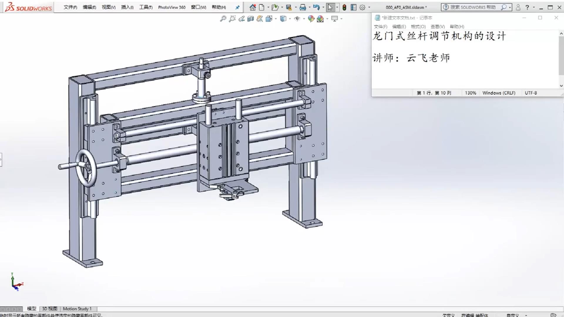Click Notepad vertical scrollbar down arrow
564x317 pixels.
coord(561,86)
